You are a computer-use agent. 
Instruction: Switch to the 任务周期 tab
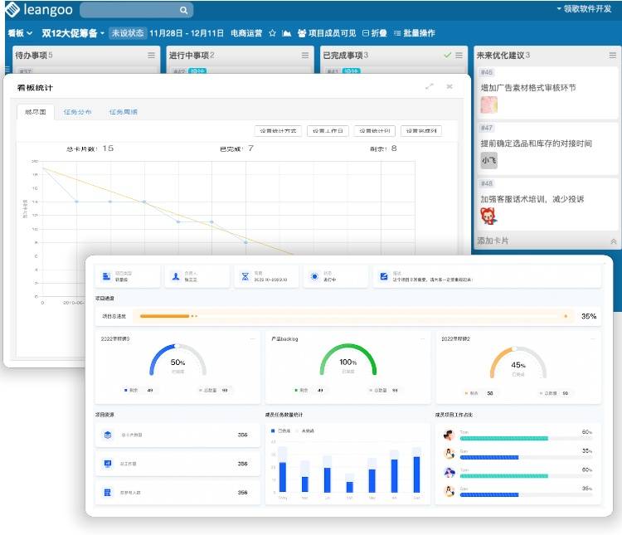pos(123,112)
